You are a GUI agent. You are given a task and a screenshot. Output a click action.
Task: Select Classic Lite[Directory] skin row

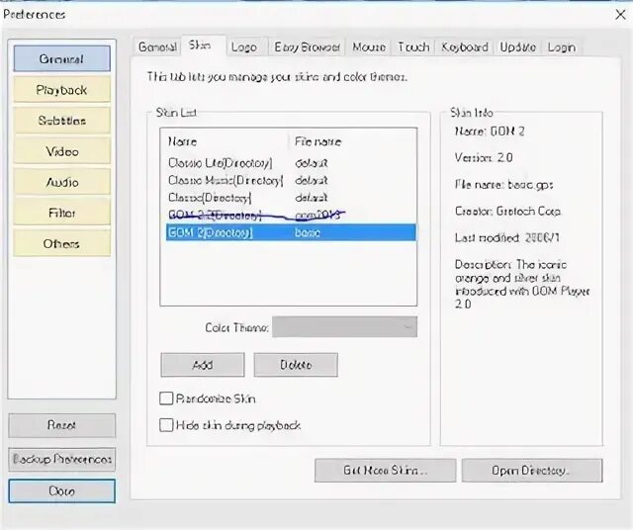tap(291, 163)
